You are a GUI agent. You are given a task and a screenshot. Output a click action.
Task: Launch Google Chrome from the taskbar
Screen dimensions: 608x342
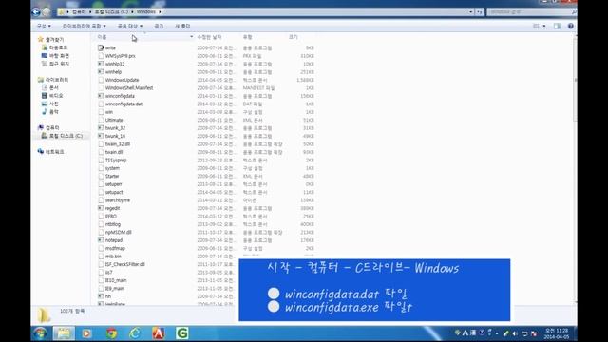pos(112,333)
